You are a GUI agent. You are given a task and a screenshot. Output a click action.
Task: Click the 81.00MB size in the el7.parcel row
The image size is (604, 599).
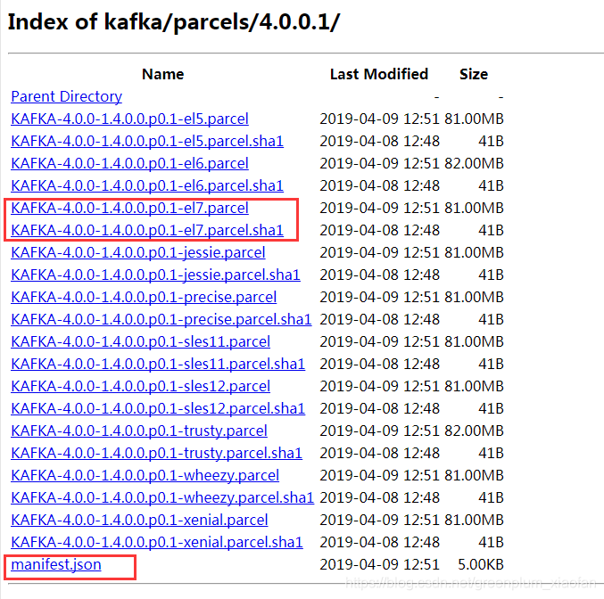coord(474,209)
